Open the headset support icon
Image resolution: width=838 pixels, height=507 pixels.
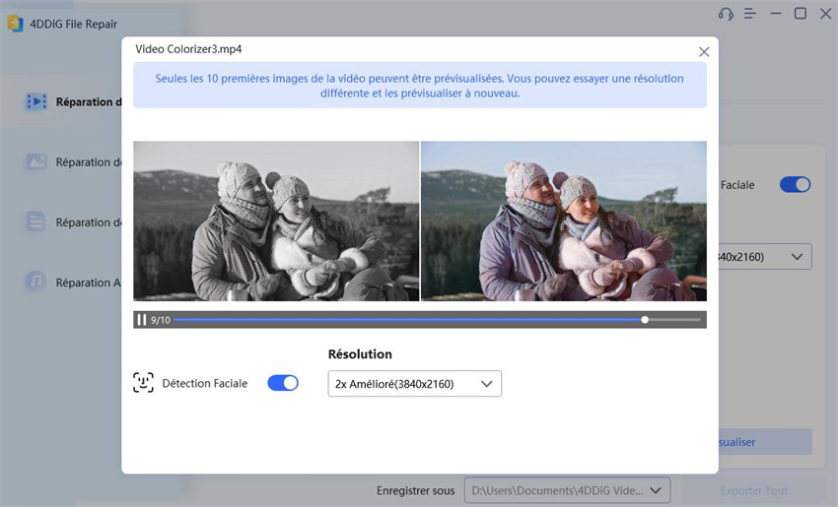click(x=726, y=14)
